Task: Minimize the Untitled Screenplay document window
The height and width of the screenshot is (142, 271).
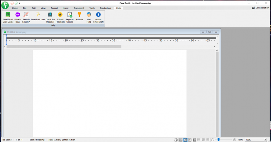Action: (x=203, y=32)
